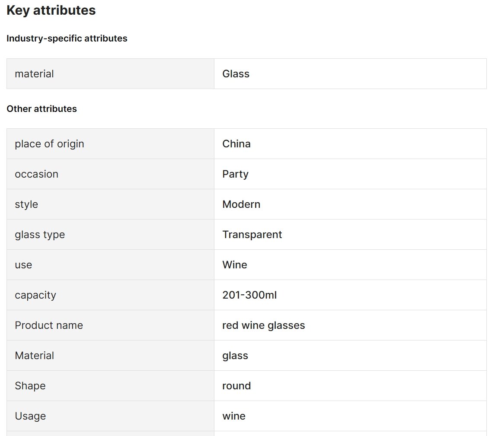Screen dimensions: 492x436
Task: Click the Transparent value text
Action: click(x=252, y=235)
